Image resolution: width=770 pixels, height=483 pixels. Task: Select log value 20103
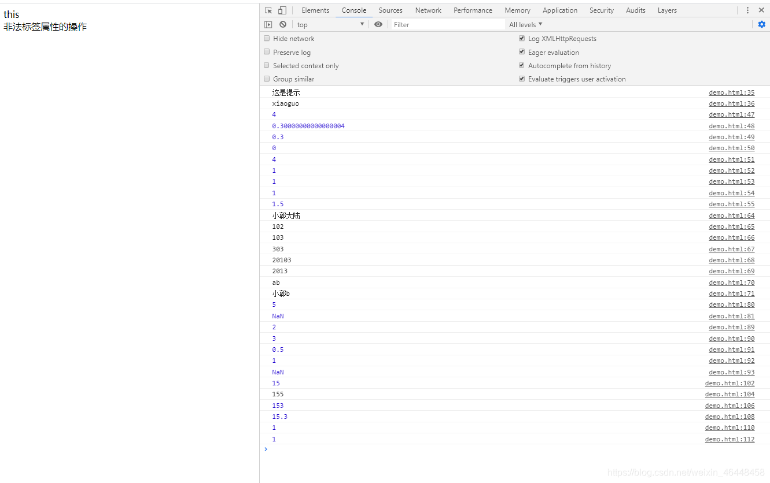(282, 260)
